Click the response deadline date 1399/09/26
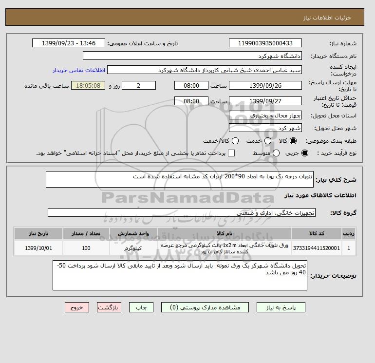The height and width of the screenshot is (363, 375). [265, 85]
